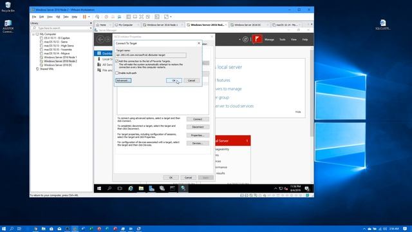Collapse My Computer tree node
412x232 pixels.
pyautogui.click(x=33, y=34)
